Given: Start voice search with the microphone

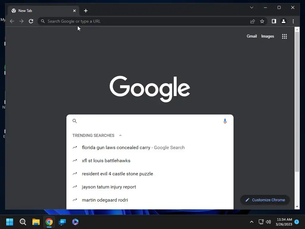Looking at the screenshot, I should (225, 121).
